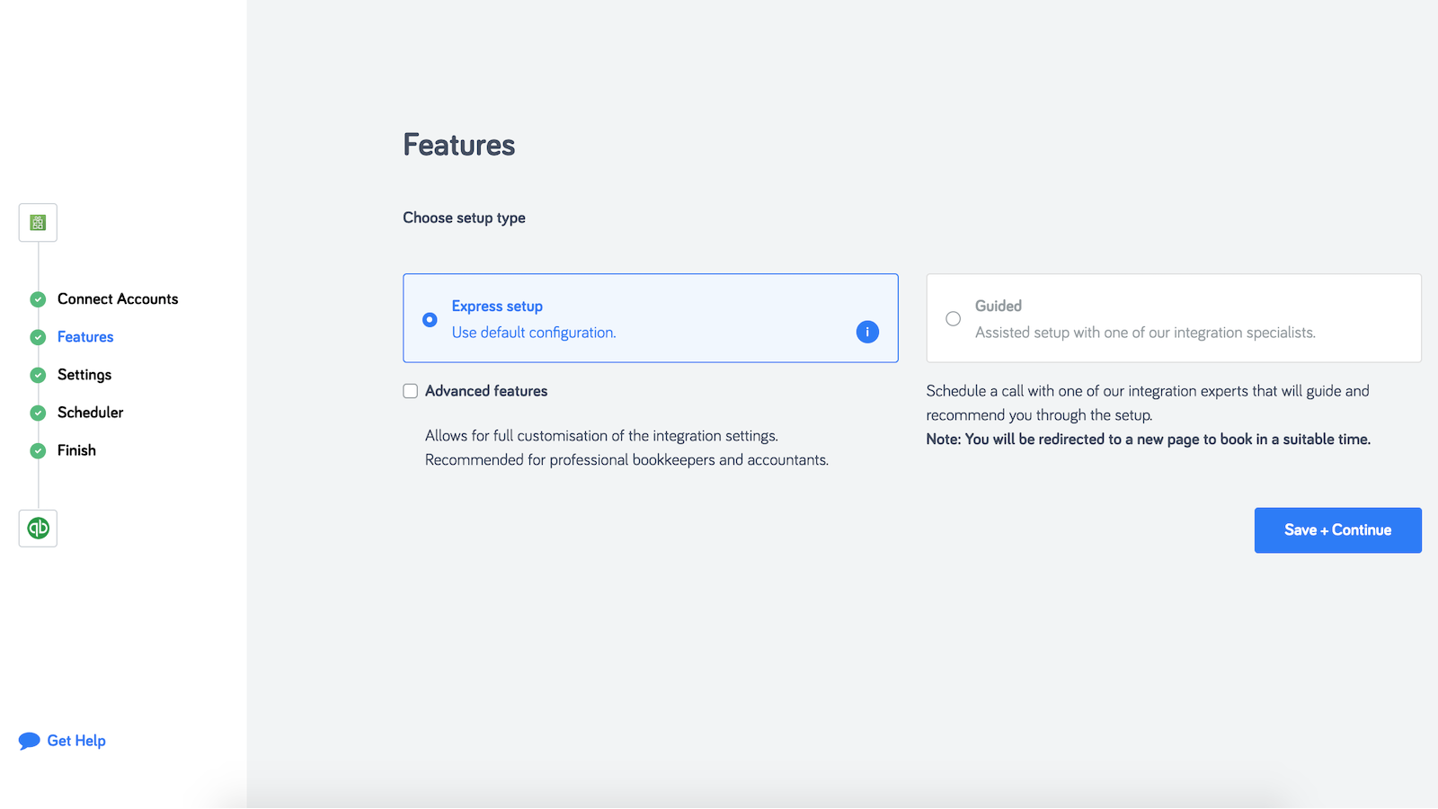The height and width of the screenshot is (809, 1438).
Task: Open the Express setup info tooltip
Action: (x=866, y=332)
